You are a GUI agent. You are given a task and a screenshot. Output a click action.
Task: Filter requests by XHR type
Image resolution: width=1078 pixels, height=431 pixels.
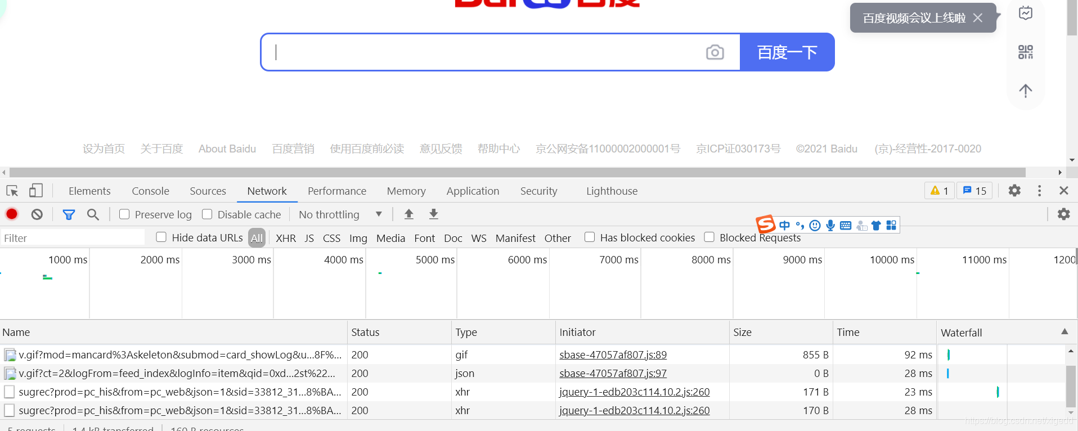click(x=286, y=238)
